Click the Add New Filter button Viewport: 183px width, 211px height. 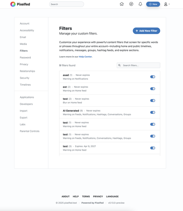[x=147, y=31]
